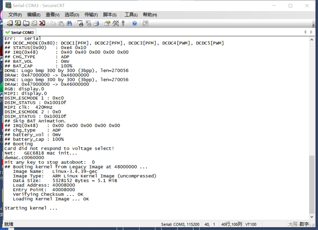
Task: Click '## Booting kernel from Legacy Image' line
Action: point(76,167)
